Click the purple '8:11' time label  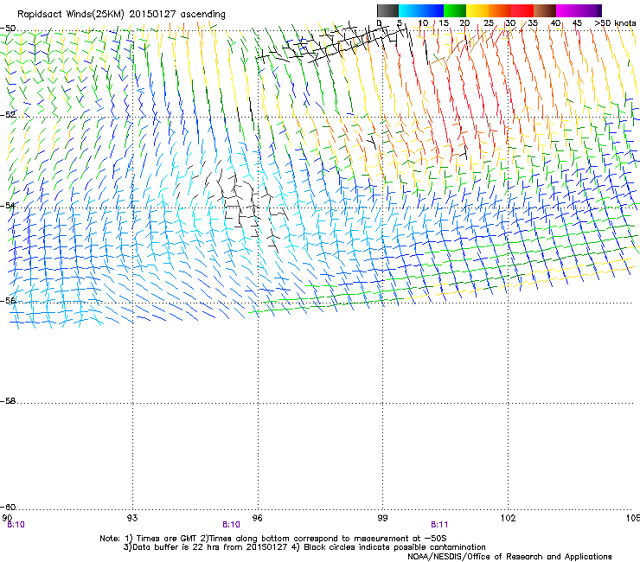coord(439,525)
